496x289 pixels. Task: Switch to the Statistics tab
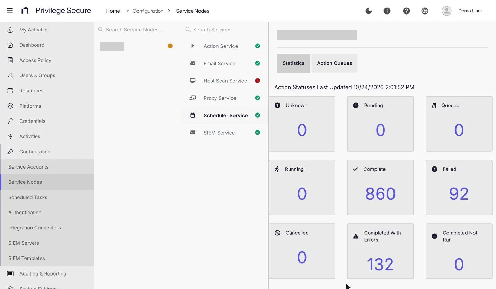click(x=293, y=63)
